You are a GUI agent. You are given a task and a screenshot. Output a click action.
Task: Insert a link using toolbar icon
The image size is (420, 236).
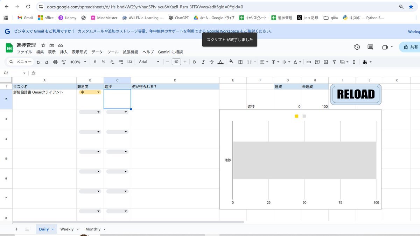[309, 62]
